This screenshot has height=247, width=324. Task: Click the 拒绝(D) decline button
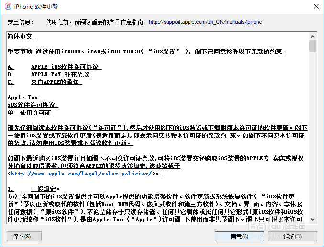click(x=292, y=237)
